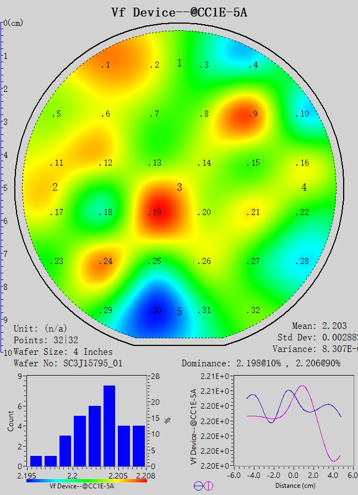The width and height of the screenshot is (358, 495).
Task: Click the Wafer No SC3J15795_01 text
Action: 67,363
